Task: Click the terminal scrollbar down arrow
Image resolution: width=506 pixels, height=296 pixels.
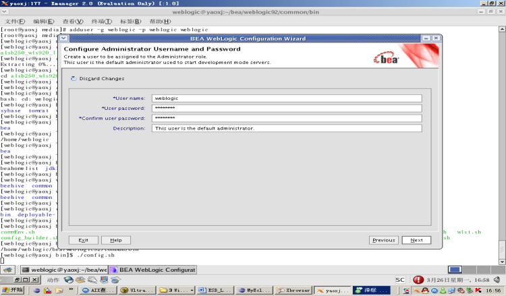Action: [x=502, y=262]
